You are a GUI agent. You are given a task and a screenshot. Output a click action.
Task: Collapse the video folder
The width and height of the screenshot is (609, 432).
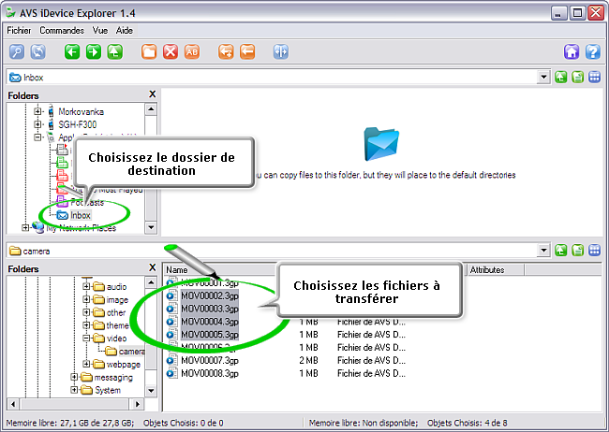point(86,338)
